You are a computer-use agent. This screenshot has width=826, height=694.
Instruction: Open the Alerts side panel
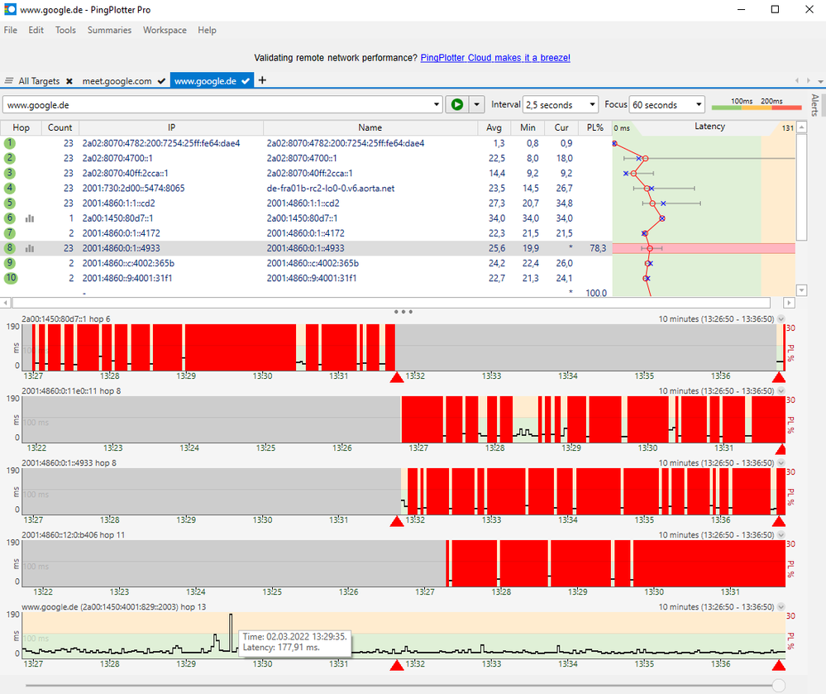click(x=814, y=105)
